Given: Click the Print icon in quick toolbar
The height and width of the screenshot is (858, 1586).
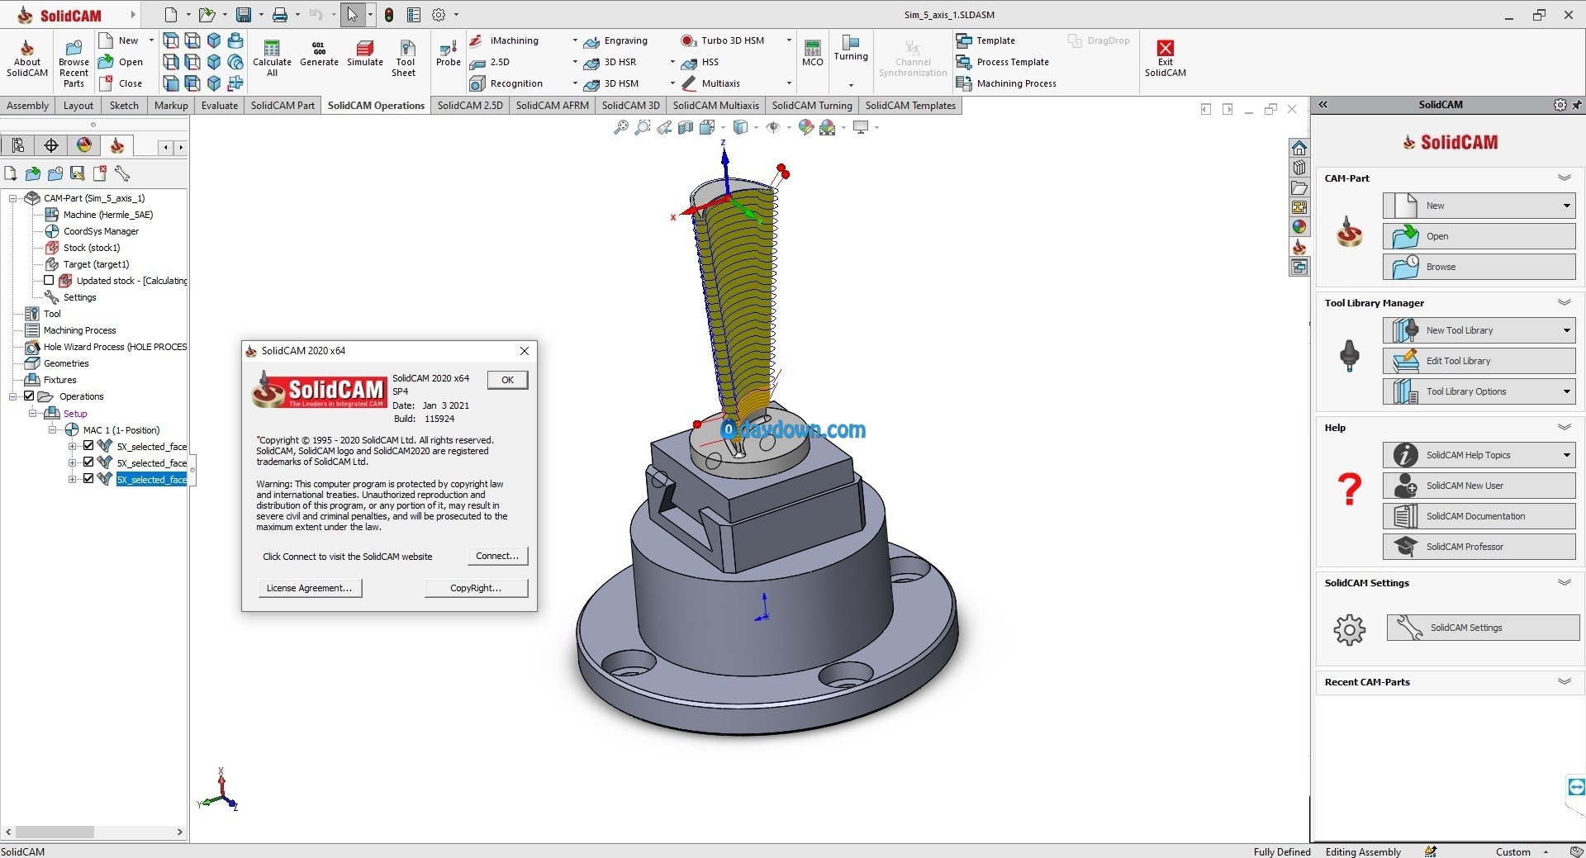Looking at the screenshot, I should click(280, 15).
